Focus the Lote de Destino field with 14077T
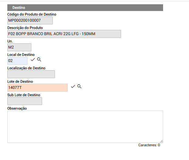189x160 pixels. (x=37, y=88)
